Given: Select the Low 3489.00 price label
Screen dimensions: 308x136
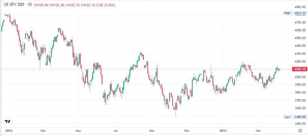Looking at the screenshot, I should (x=295, y=117).
